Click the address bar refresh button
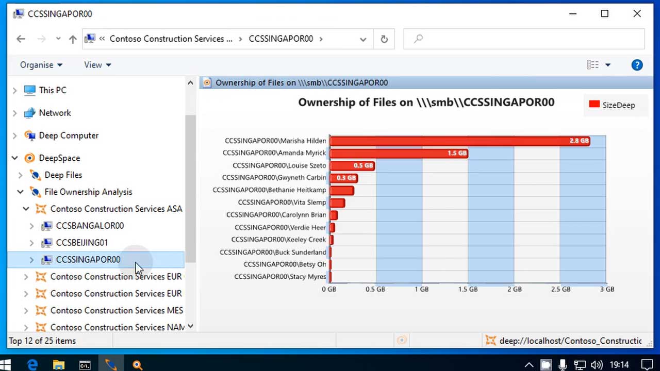 [384, 39]
